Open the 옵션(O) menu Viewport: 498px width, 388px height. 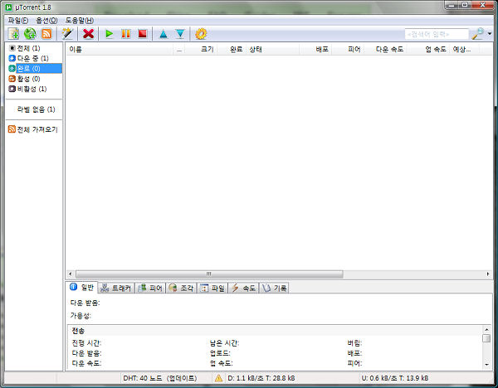pos(46,20)
